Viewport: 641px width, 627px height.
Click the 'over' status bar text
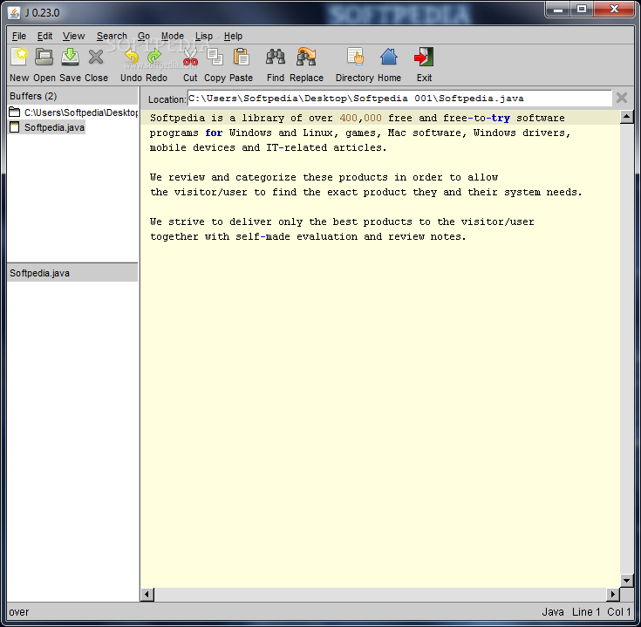[19, 612]
